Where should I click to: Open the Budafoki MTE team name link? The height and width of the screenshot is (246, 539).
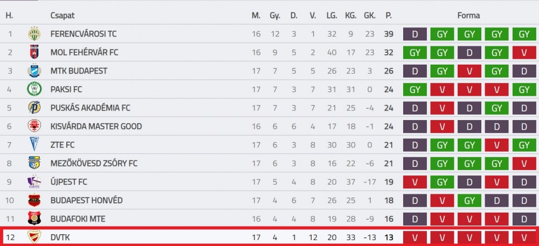[x=78, y=219]
